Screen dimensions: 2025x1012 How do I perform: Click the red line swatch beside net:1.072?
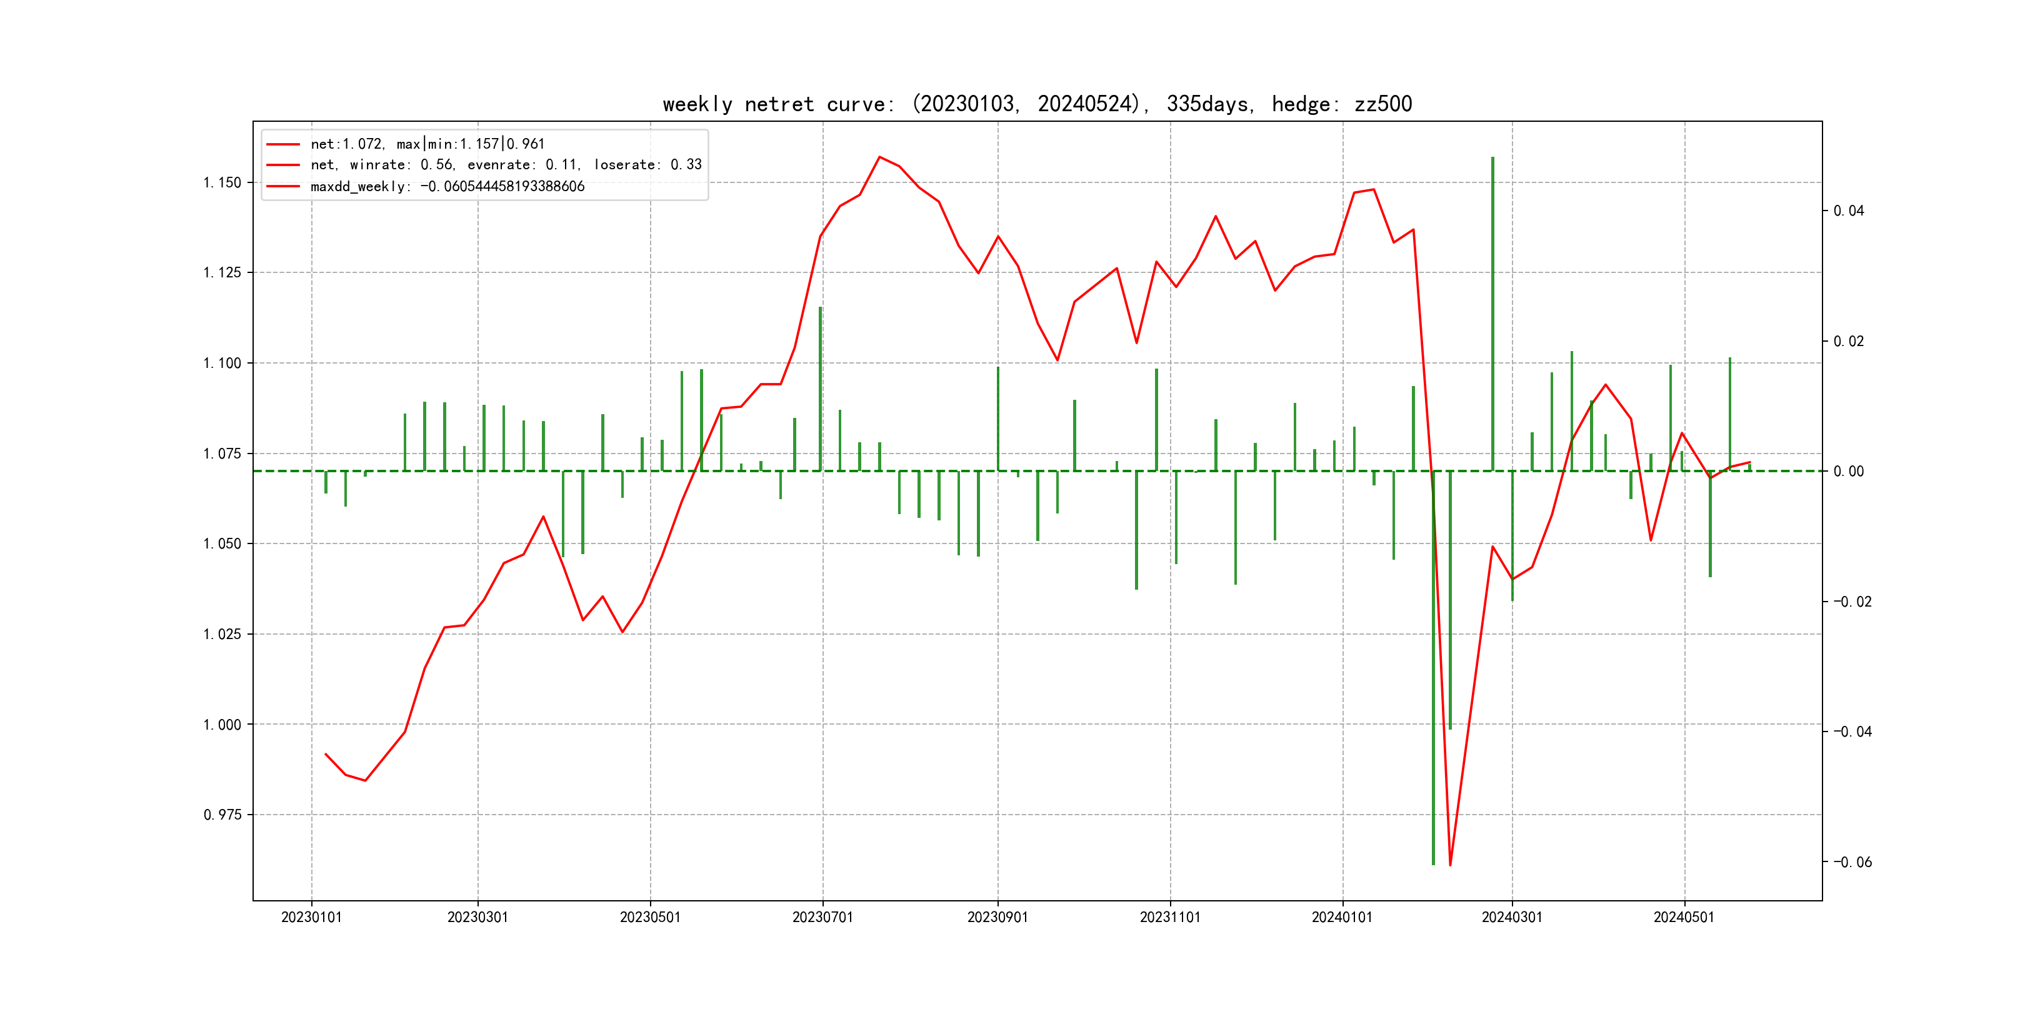click(283, 144)
